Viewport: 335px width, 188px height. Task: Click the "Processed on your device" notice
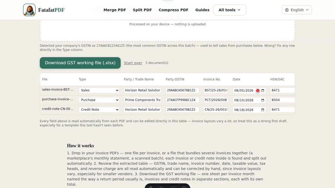pos(167,24)
